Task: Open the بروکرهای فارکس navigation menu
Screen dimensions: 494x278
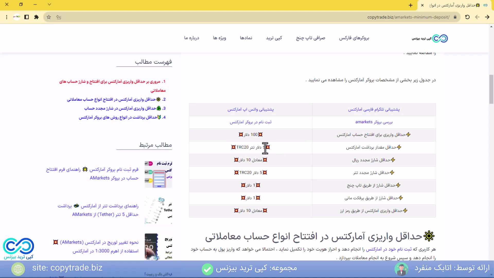Action: pos(354,38)
